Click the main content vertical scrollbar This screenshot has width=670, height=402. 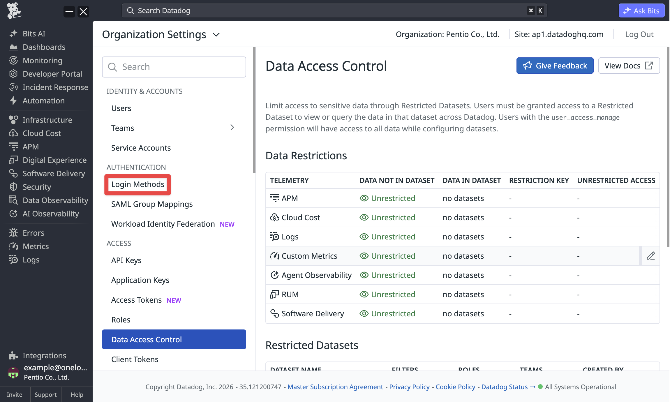click(x=668, y=147)
